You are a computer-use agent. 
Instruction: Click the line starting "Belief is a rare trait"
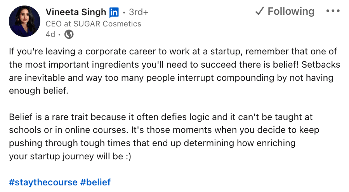160,117
